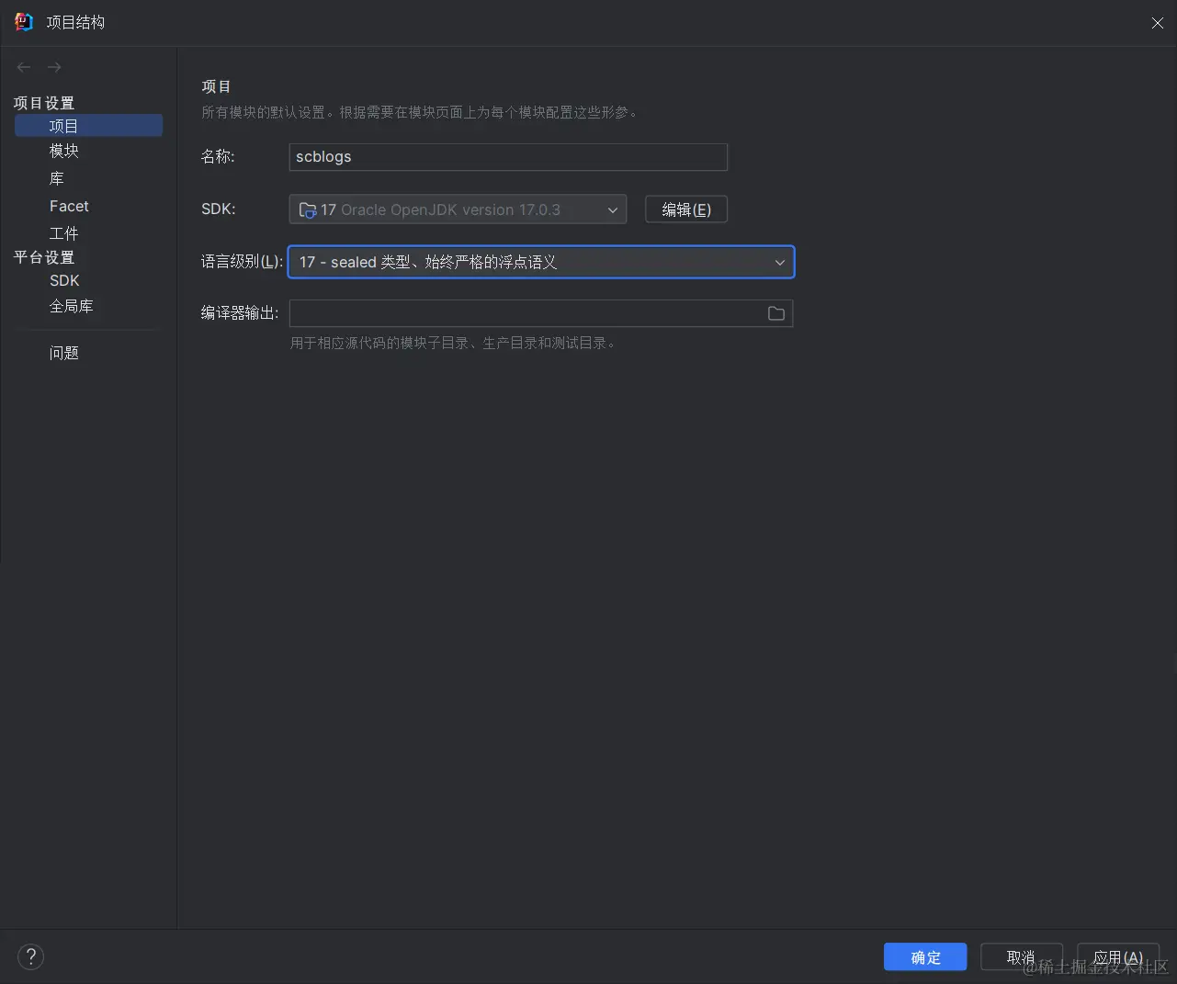Image resolution: width=1177 pixels, height=984 pixels.
Task: Open the Facet settings page
Action: coord(69,206)
